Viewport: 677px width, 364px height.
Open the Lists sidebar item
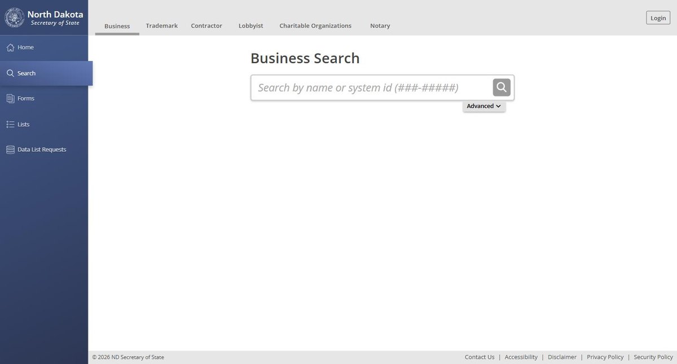click(x=44, y=124)
